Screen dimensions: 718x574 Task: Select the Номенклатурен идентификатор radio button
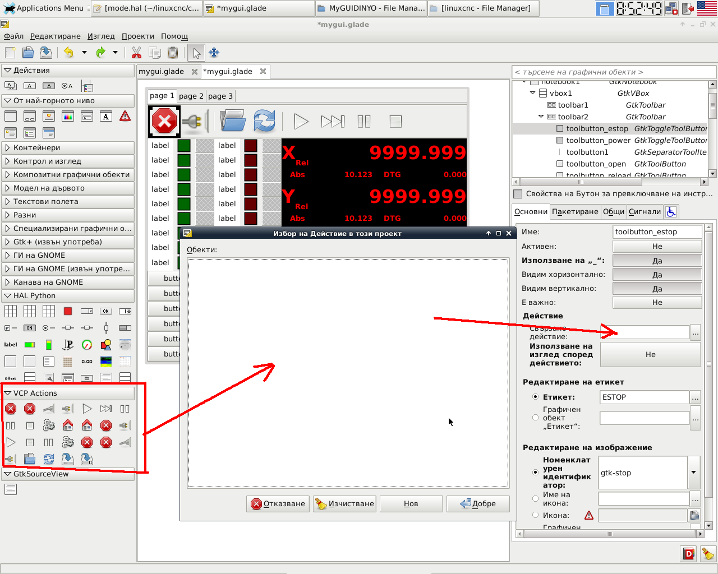coord(535,473)
